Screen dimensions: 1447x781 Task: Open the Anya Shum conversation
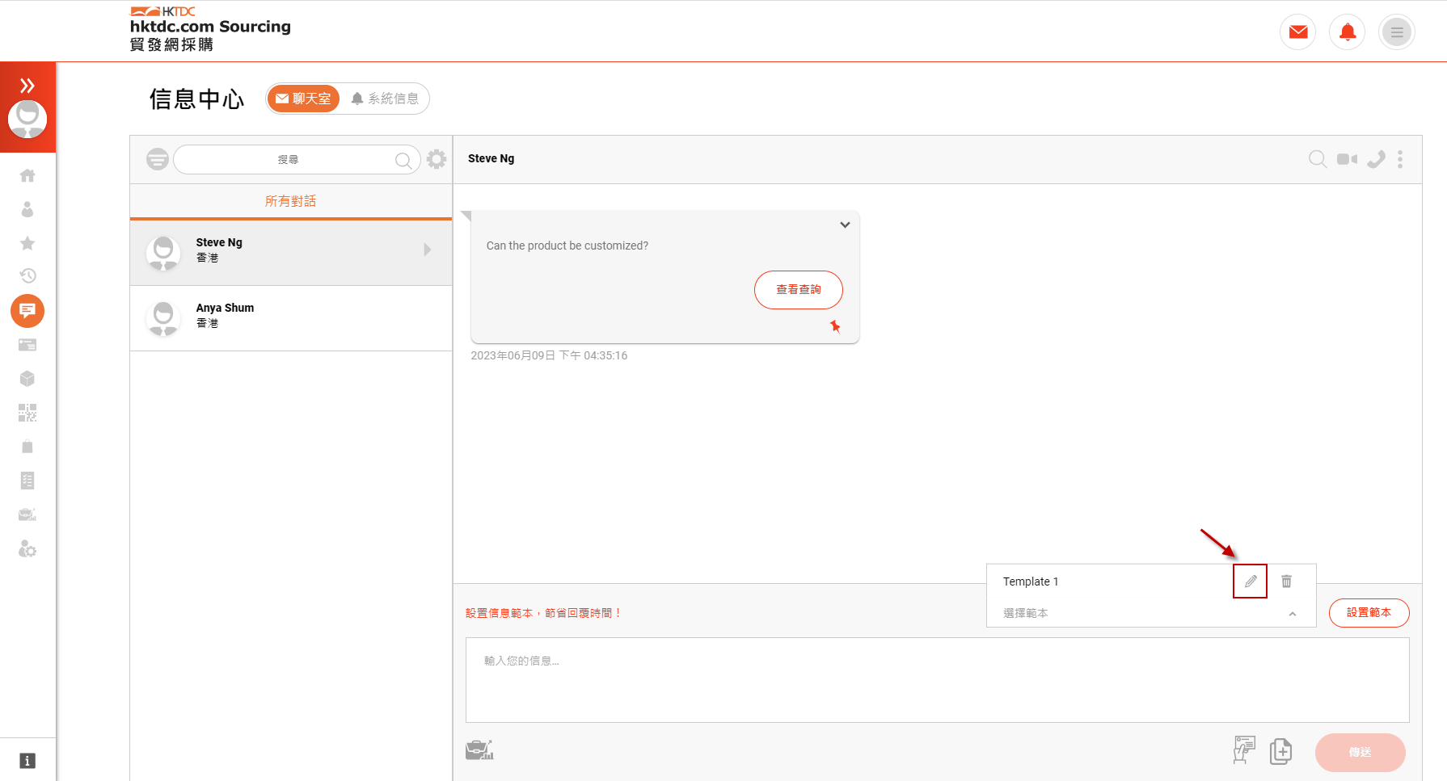291,318
